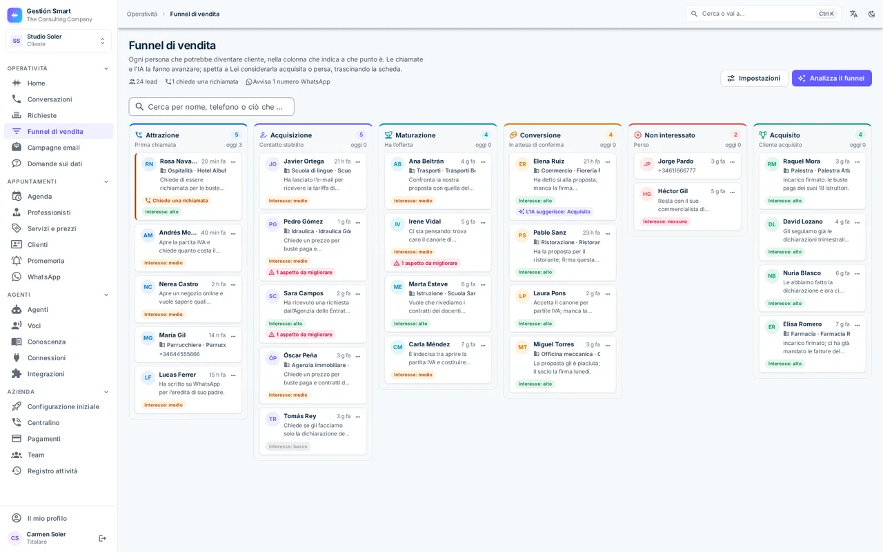Image resolution: width=883 pixels, height=552 pixels.
Task: Collapse the Agenti sidebar section
Action: (x=106, y=295)
